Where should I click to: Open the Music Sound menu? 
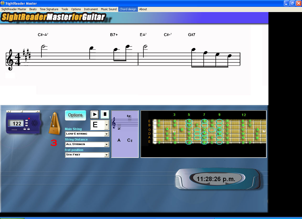tap(109, 9)
